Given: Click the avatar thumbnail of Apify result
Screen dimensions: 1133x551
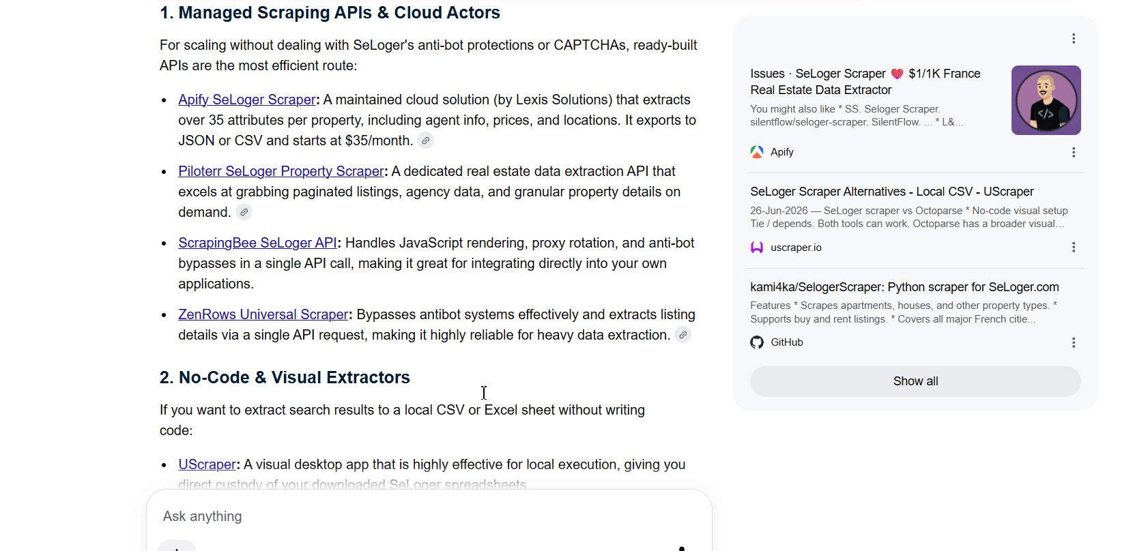Looking at the screenshot, I should click(x=1046, y=100).
